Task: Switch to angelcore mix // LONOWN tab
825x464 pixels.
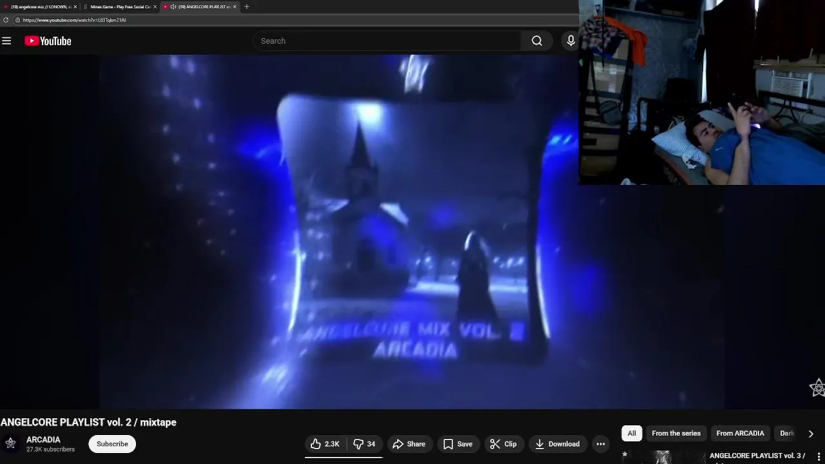Action: click(40, 6)
